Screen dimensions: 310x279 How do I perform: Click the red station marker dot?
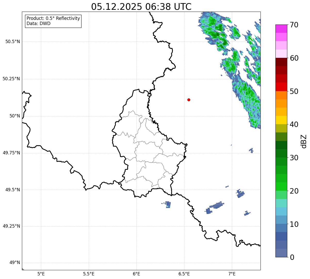[x=189, y=100]
